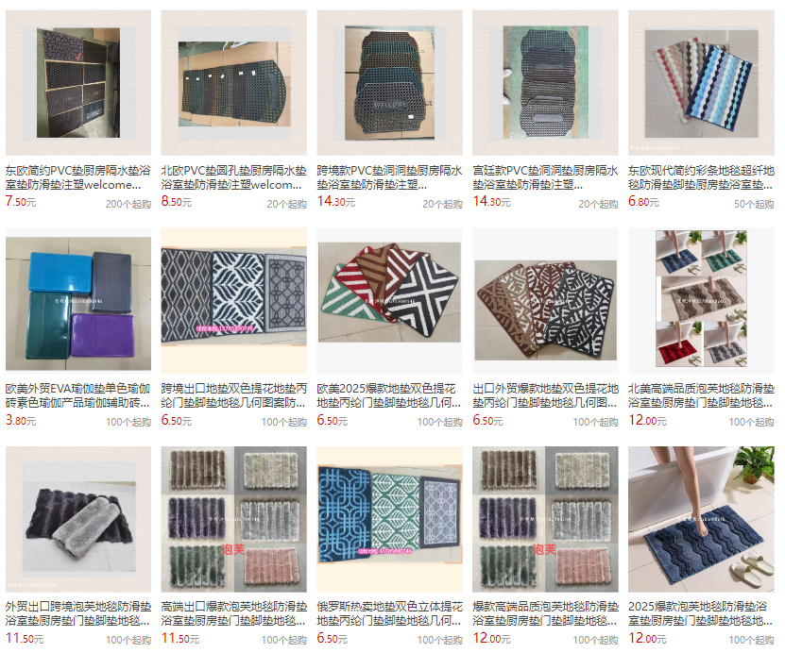
Task: Open the stacked WELCOME PVC mats image
Action: tap(389, 83)
